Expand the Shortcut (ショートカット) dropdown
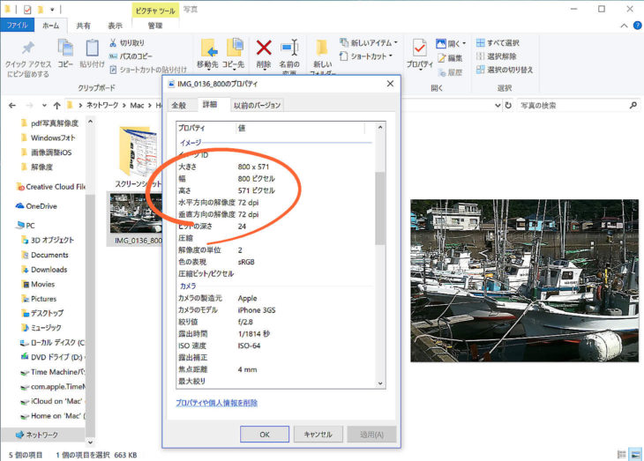The width and height of the screenshot is (644, 461). (x=369, y=56)
